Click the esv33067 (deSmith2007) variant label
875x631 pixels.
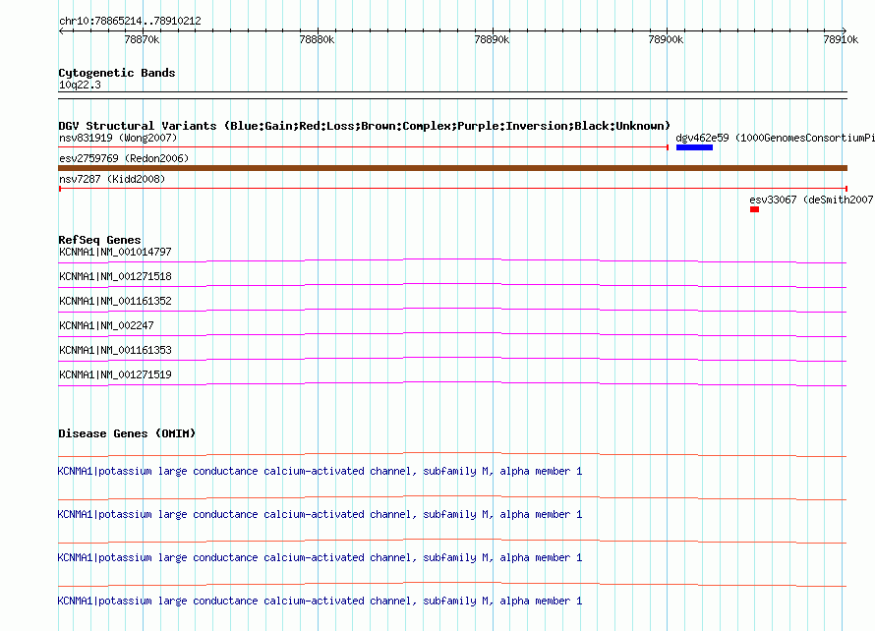(812, 200)
